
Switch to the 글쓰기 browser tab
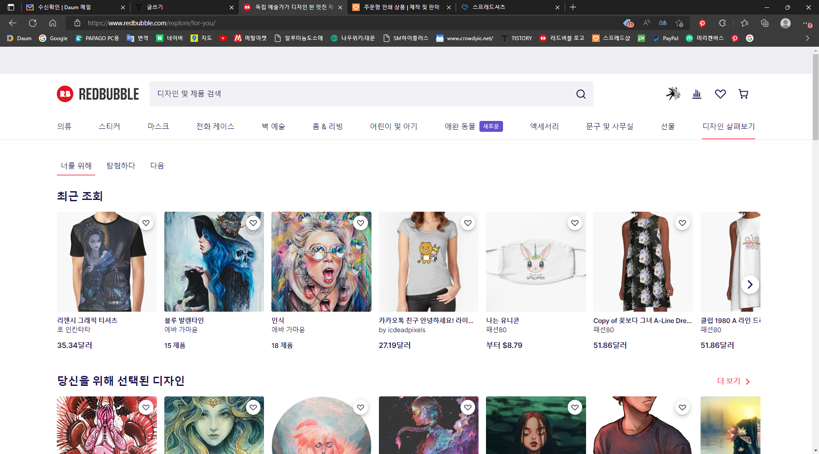[x=184, y=7]
